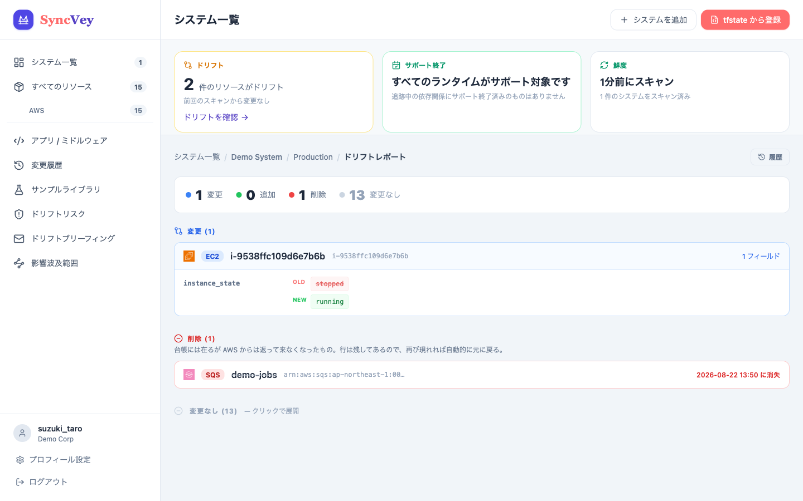Go to Production breadcrumb
Viewport: 803px width, 501px height.
pos(313,157)
